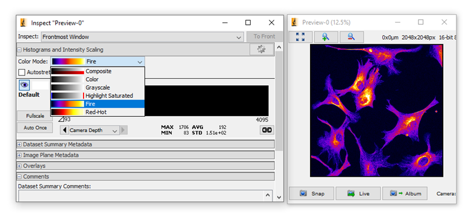Open the Inspect Frontmost Window dropdown
Image resolution: width=472 pixels, height=221 pixels.
(142, 37)
